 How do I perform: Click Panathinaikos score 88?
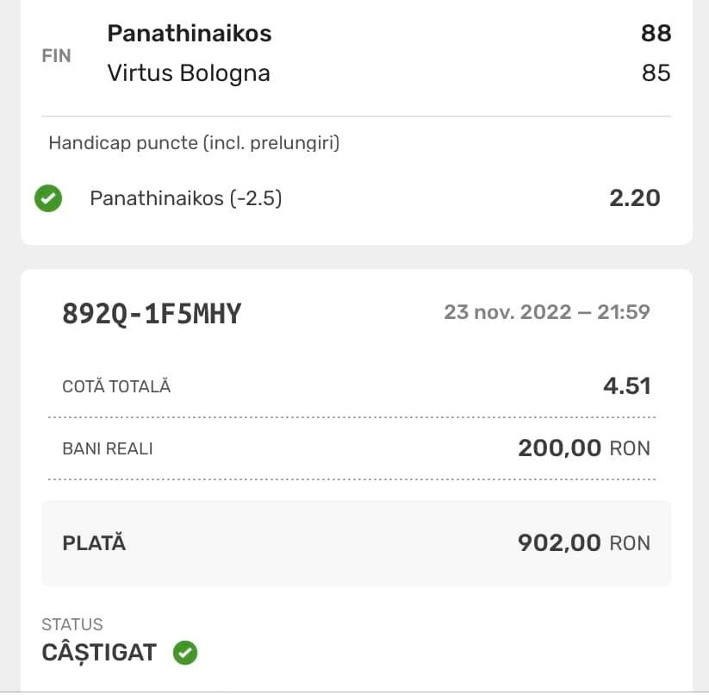(656, 34)
